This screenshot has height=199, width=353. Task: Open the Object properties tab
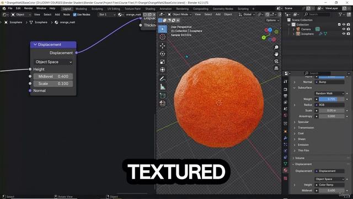(x=286, y=132)
